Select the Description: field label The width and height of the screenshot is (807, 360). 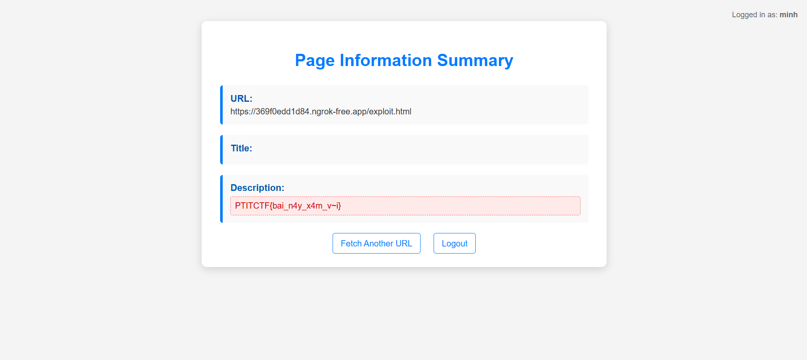pyautogui.click(x=257, y=188)
